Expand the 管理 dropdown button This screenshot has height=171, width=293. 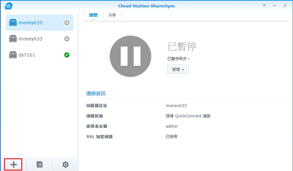pos(178,69)
